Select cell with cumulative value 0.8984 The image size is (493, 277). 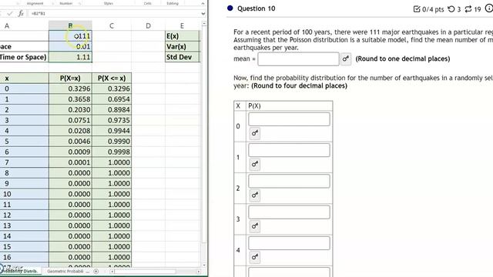pyautogui.click(x=112, y=110)
